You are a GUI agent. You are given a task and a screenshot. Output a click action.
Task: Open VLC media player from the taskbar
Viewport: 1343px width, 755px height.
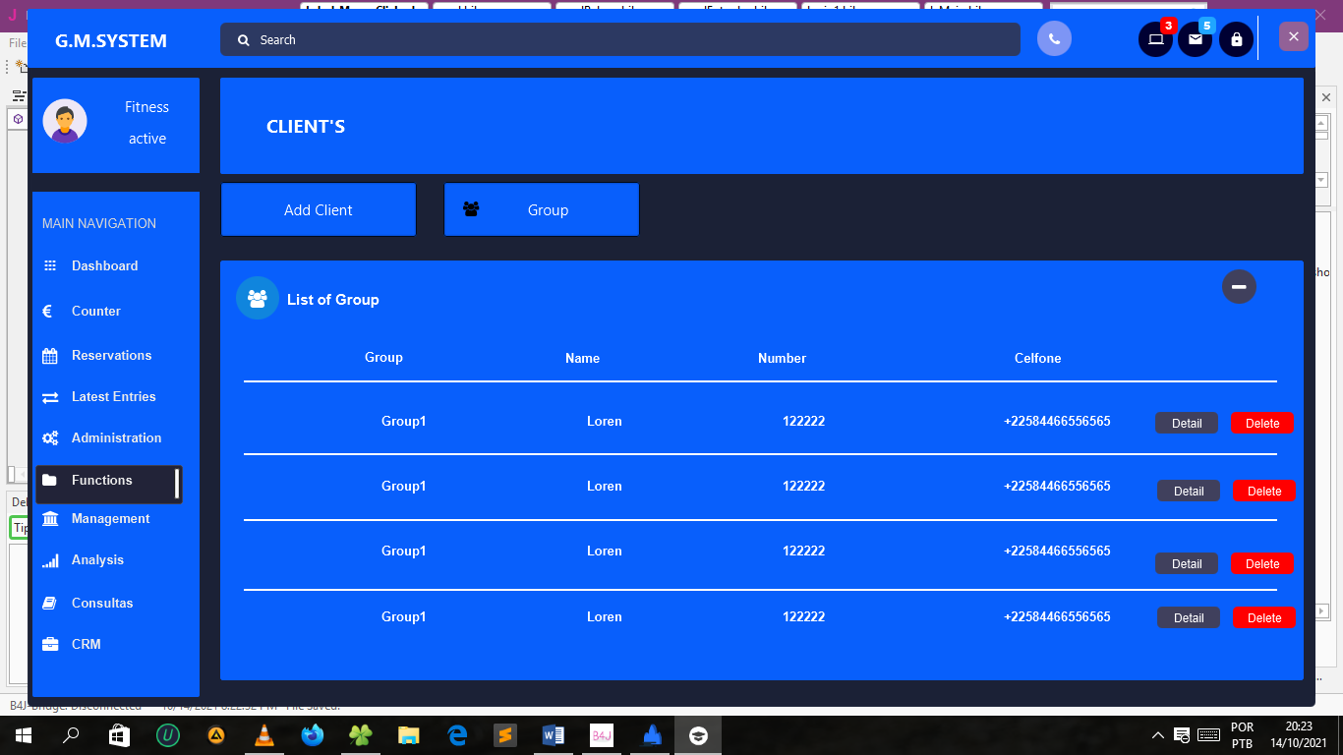pyautogui.click(x=263, y=735)
